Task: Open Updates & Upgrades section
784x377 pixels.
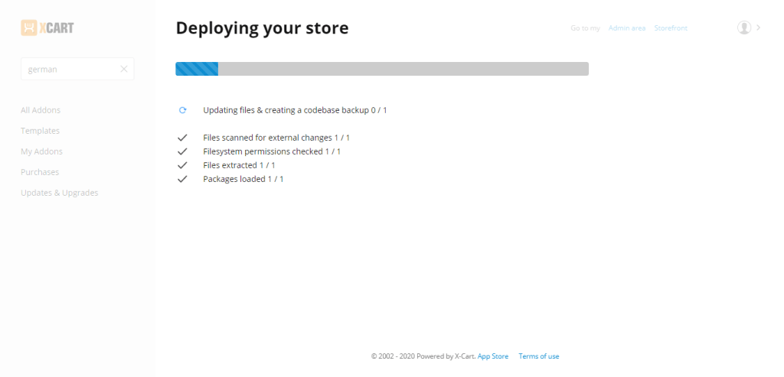Action: [60, 192]
